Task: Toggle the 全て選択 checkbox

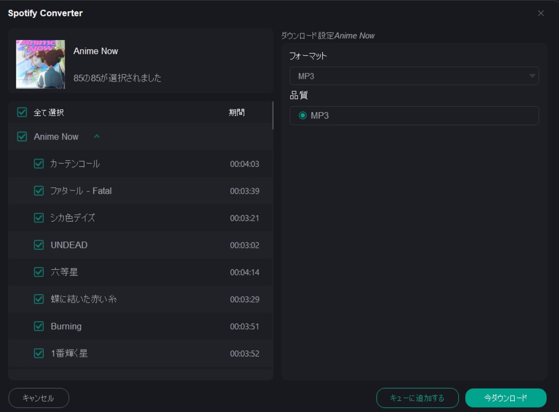Action: click(22, 112)
